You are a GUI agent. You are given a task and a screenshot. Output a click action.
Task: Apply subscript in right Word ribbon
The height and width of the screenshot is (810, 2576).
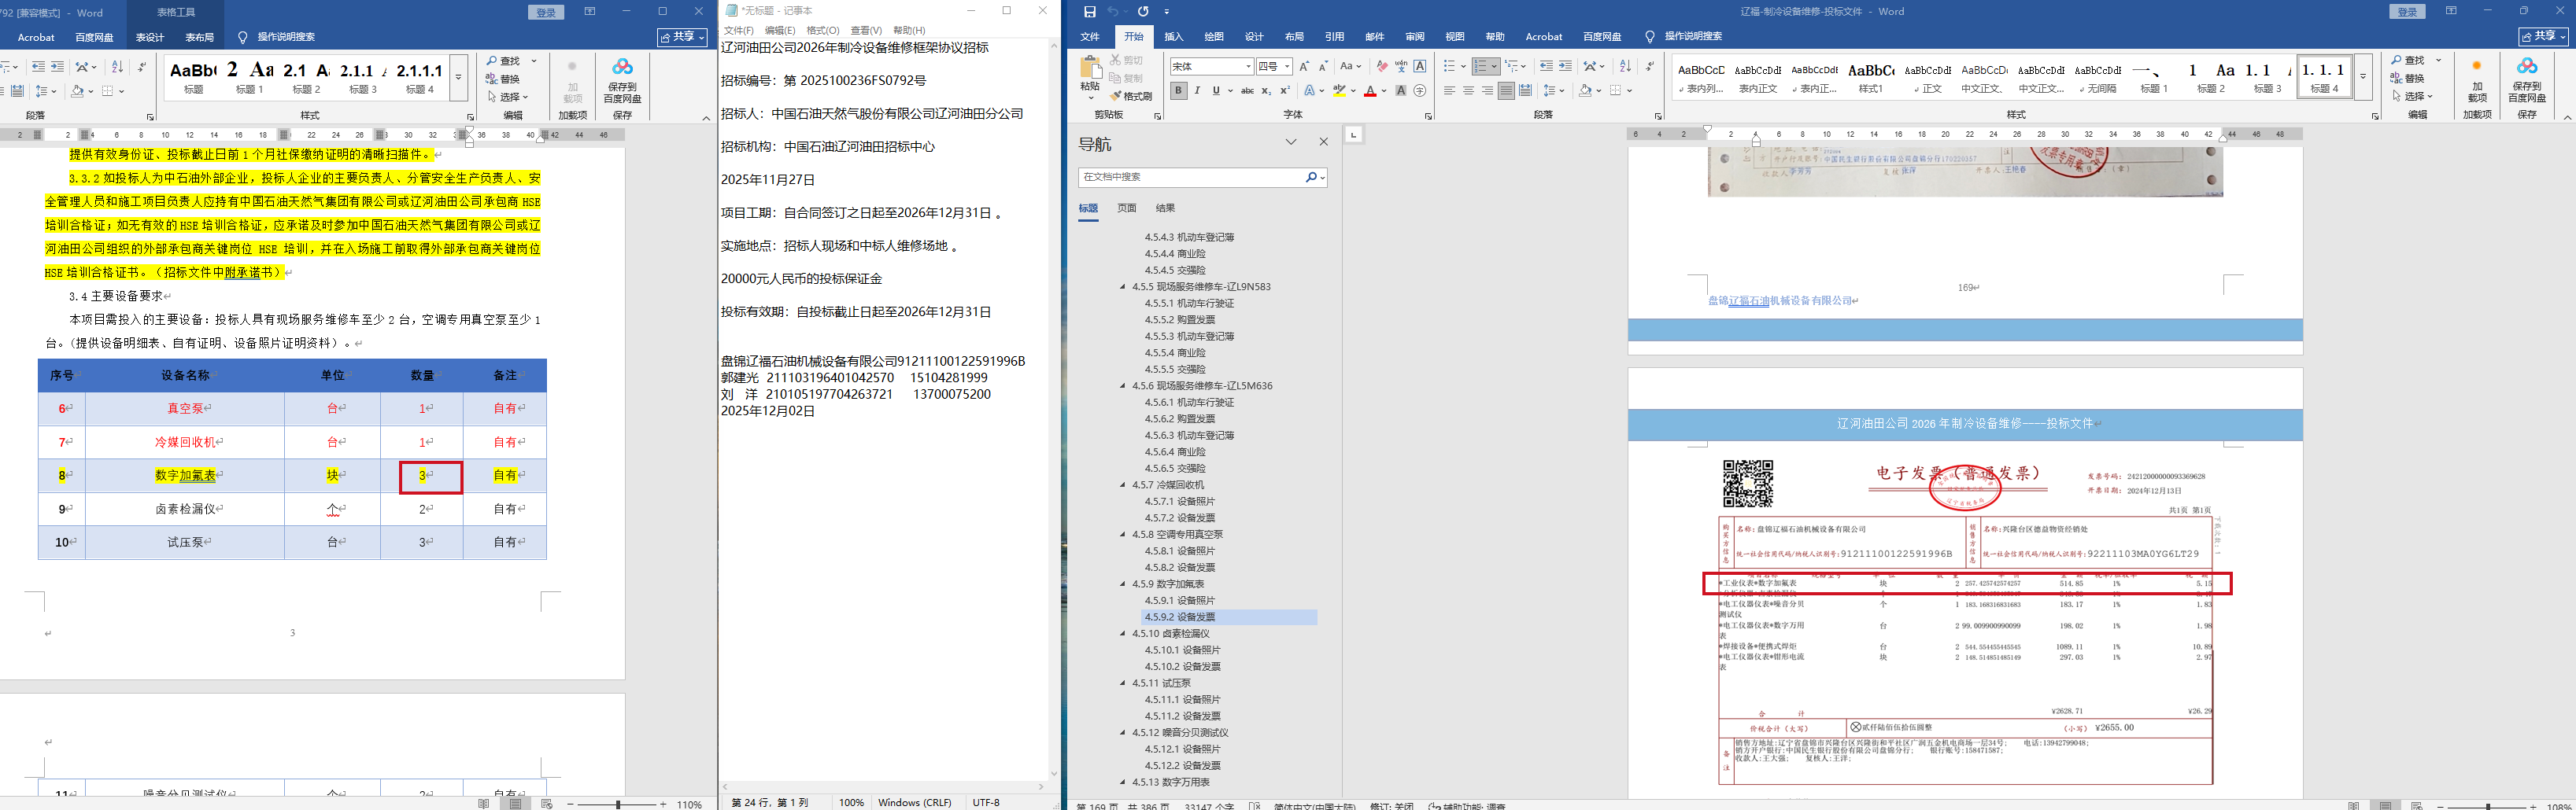point(1266,91)
